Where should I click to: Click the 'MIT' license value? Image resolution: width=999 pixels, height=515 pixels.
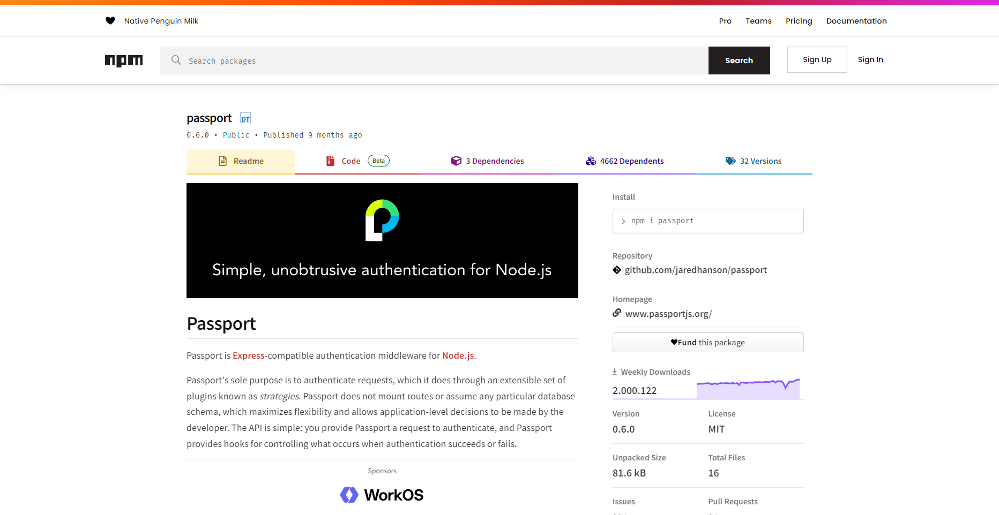tap(717, 429)
